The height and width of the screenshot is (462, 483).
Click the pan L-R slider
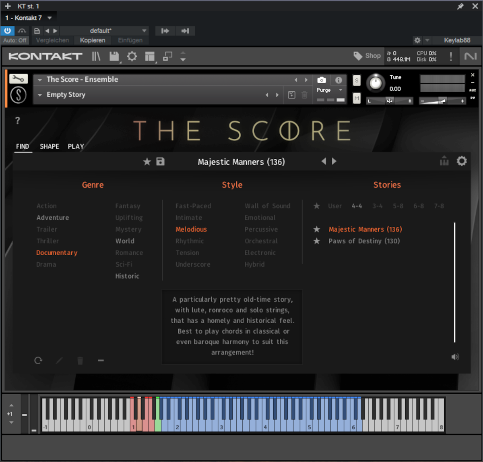coord(390,101)
